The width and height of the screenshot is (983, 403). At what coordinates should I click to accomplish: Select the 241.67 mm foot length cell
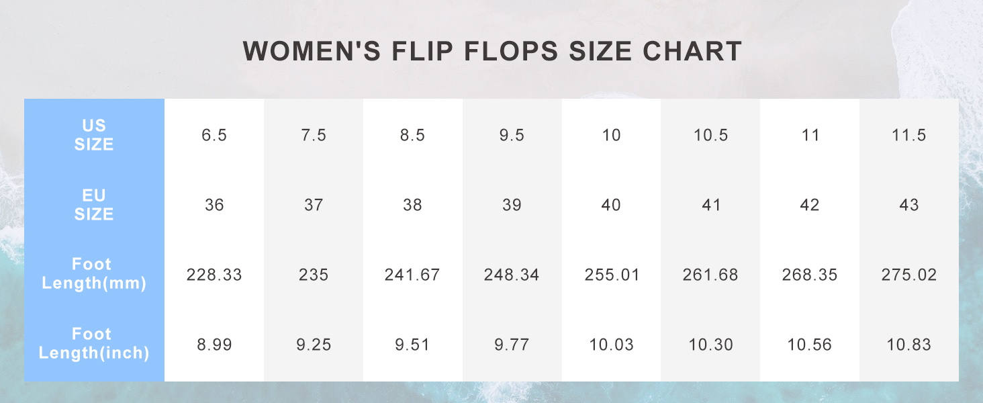point(412,275)
